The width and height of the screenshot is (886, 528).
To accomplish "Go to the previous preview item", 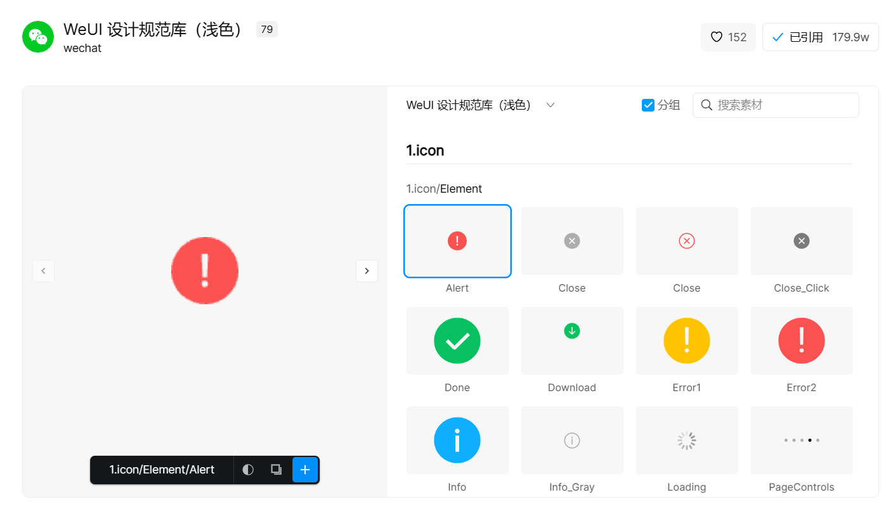I will coord(43,271).
